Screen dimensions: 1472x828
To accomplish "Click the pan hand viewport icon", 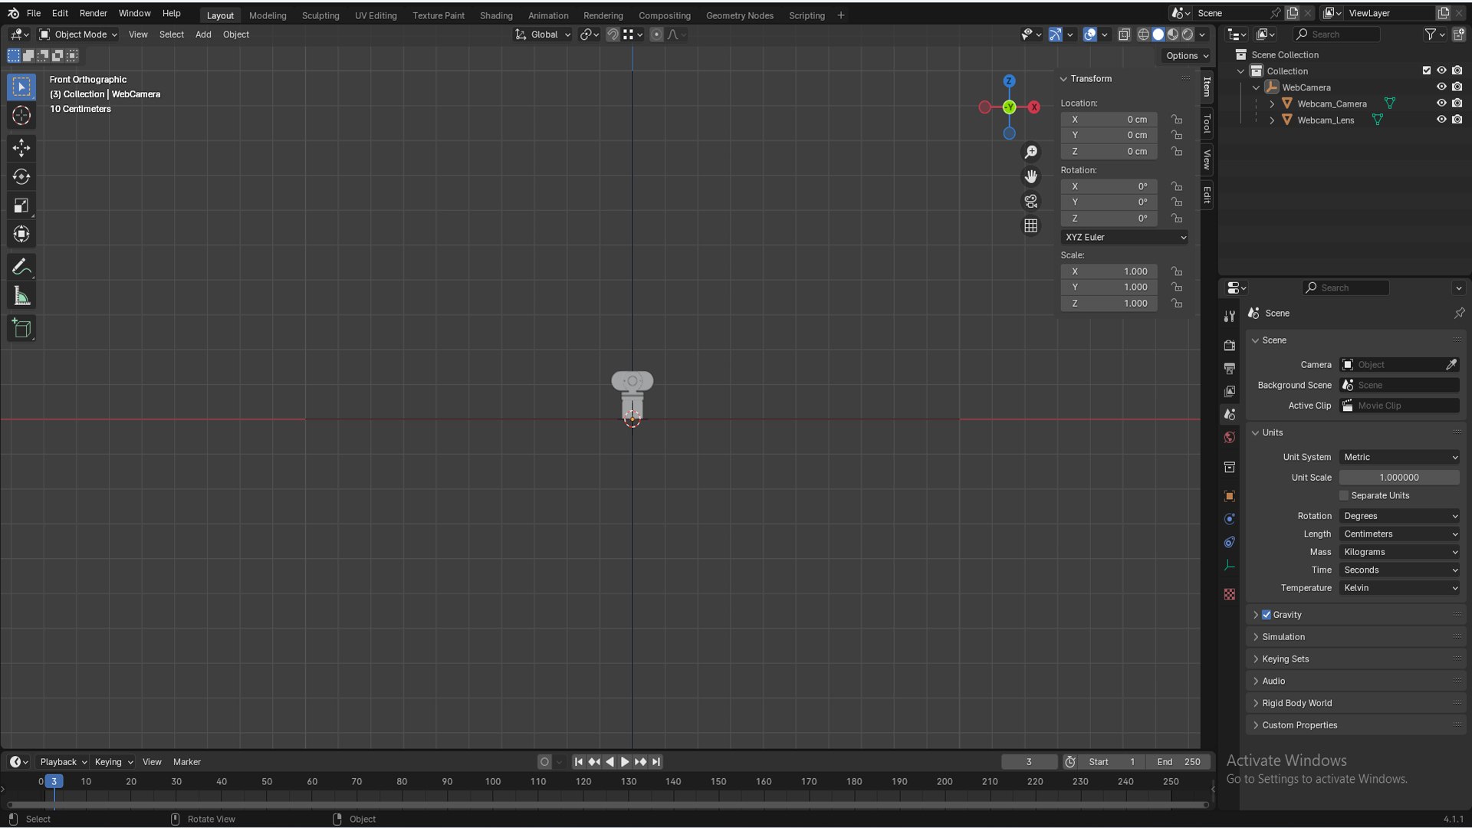I will 1031,176.
